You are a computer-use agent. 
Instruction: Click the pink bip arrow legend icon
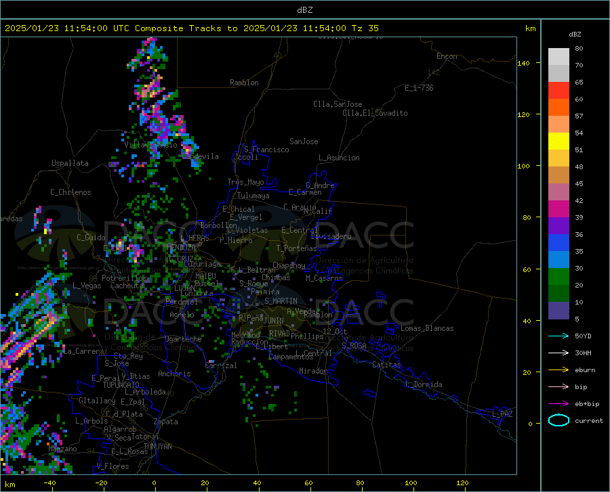tap(558, 387)
